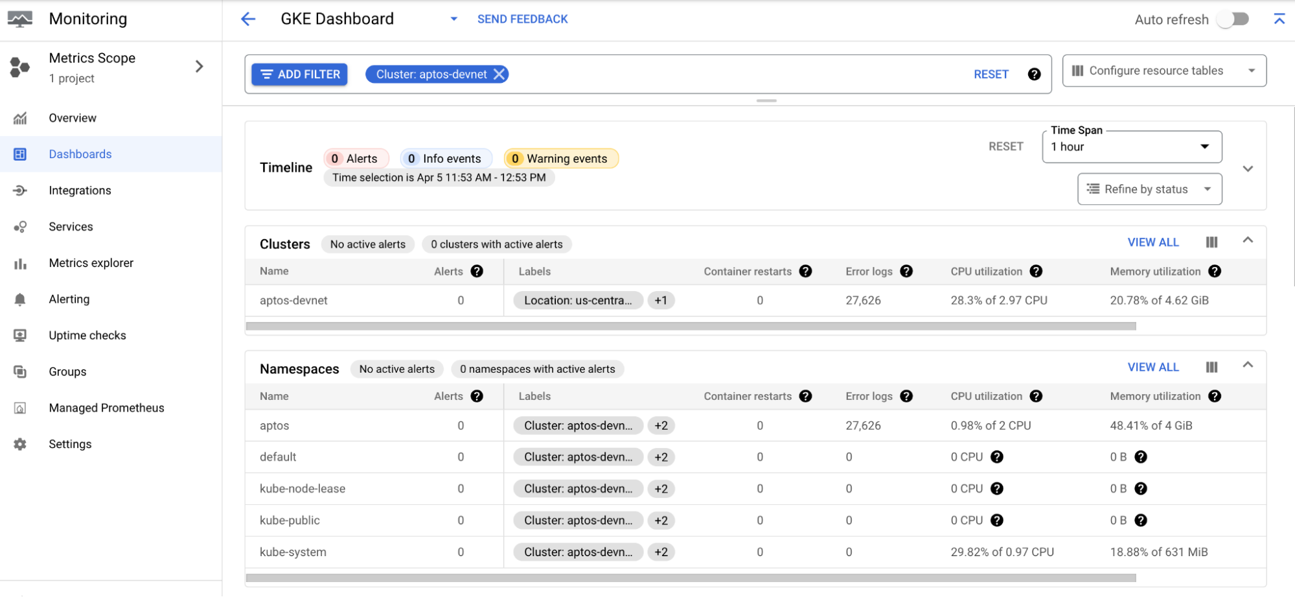Toggle the Alerts filter on the Timeline
The height and width of the screenshot is (597, 1295).
(356, 158)
